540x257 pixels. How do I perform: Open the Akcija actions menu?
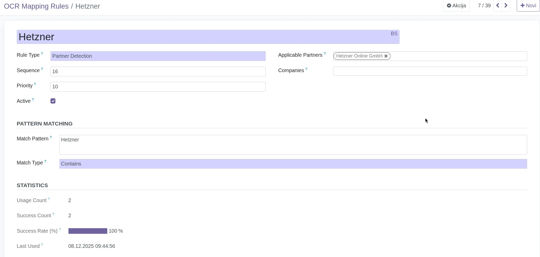pyautogui.click(x=456, y=6)
